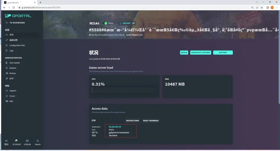Restart the SCUM game server
280x151 pixels.
coord(125,23)
